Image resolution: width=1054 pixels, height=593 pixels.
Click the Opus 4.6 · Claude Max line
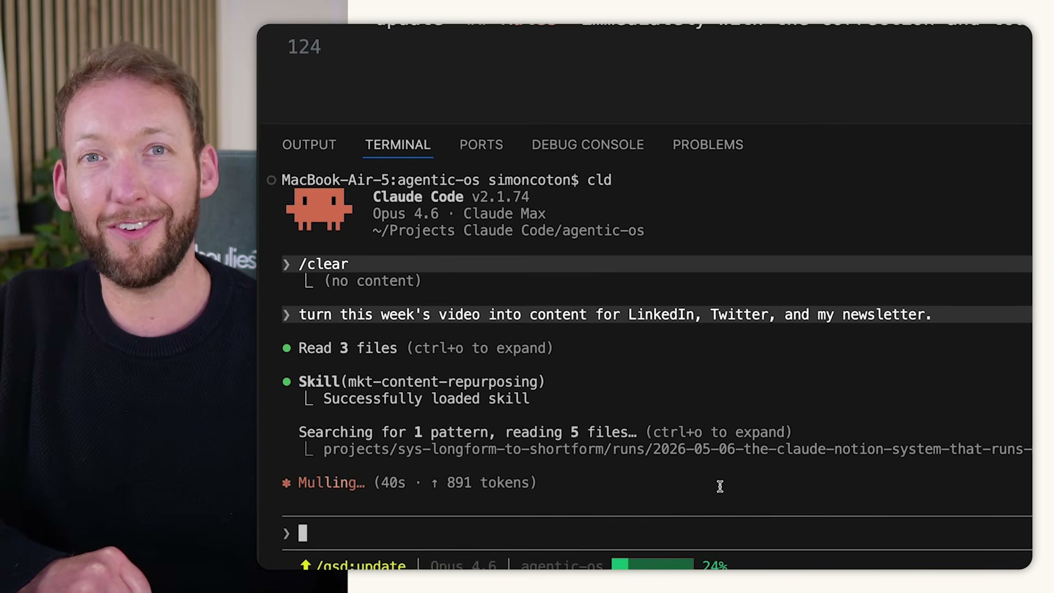tap(459, 214)
